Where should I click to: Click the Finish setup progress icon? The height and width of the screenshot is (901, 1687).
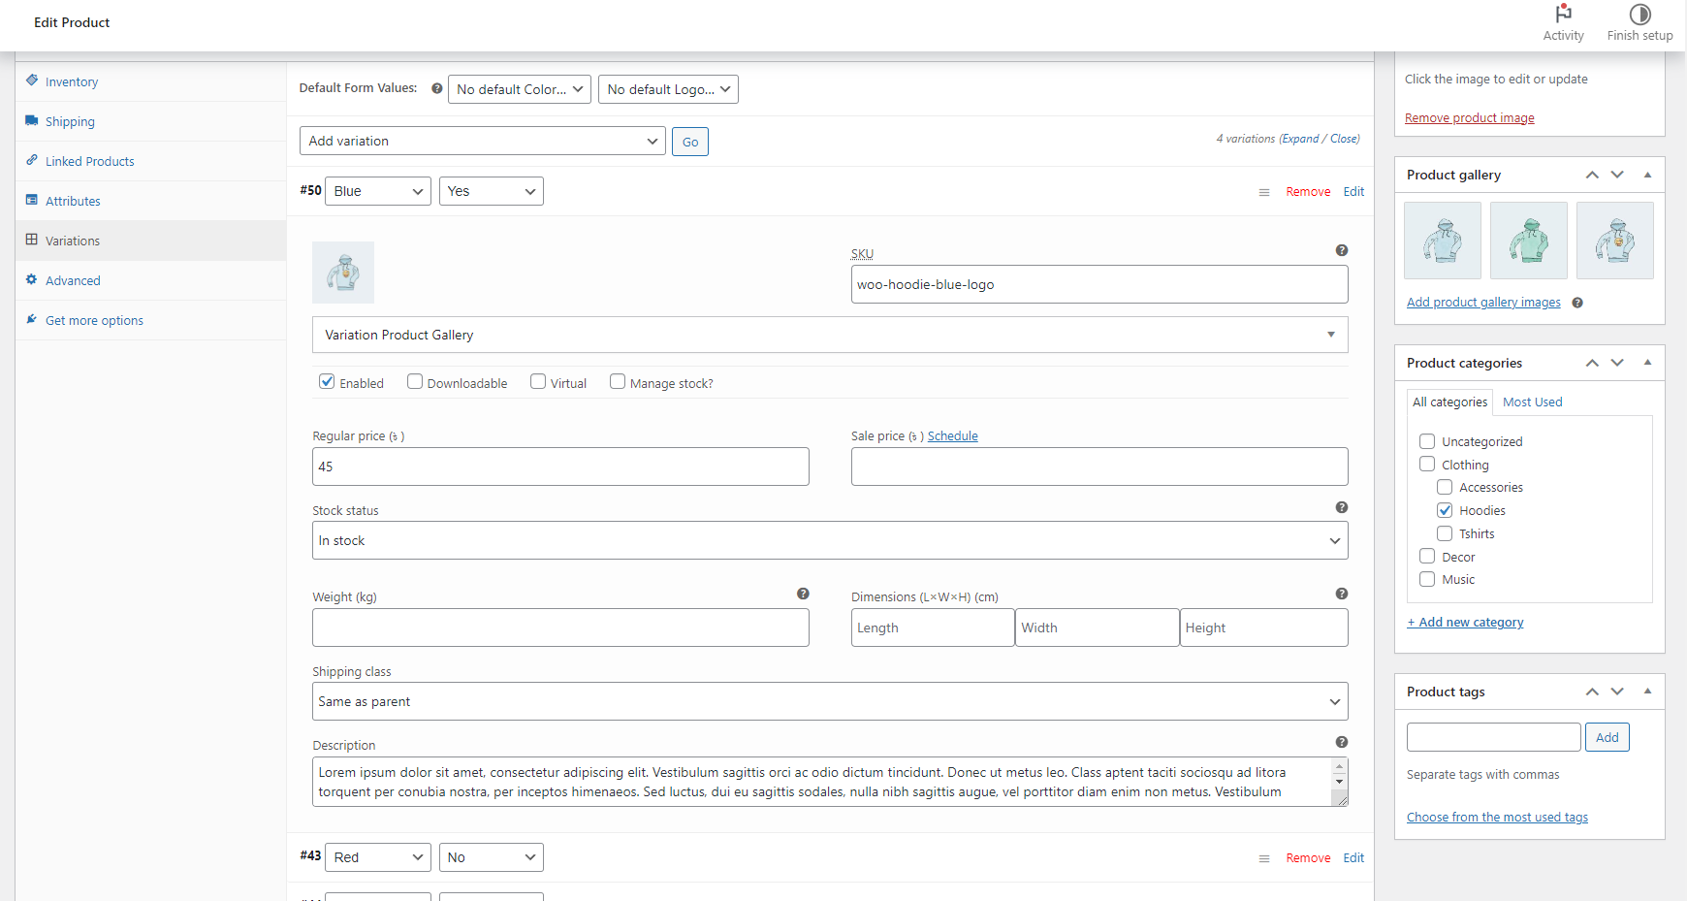[x=1639, y=14]
